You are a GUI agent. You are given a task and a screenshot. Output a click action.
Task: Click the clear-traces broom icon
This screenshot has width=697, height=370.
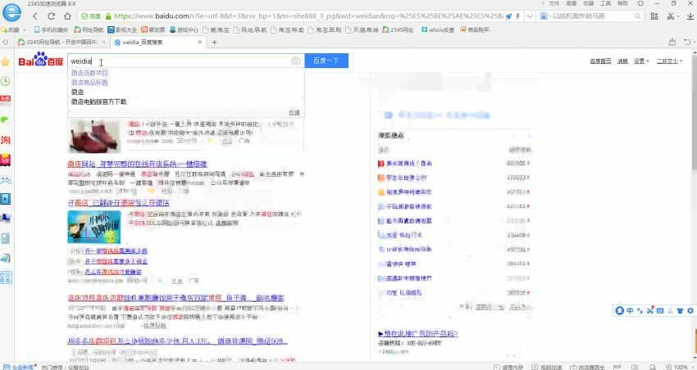pyautogui.click(x=672, y=42)
